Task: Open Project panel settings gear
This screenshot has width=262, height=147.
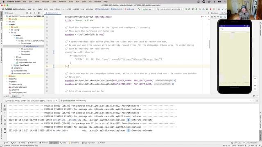Action: pyautogui.click(x=38, y=13)
